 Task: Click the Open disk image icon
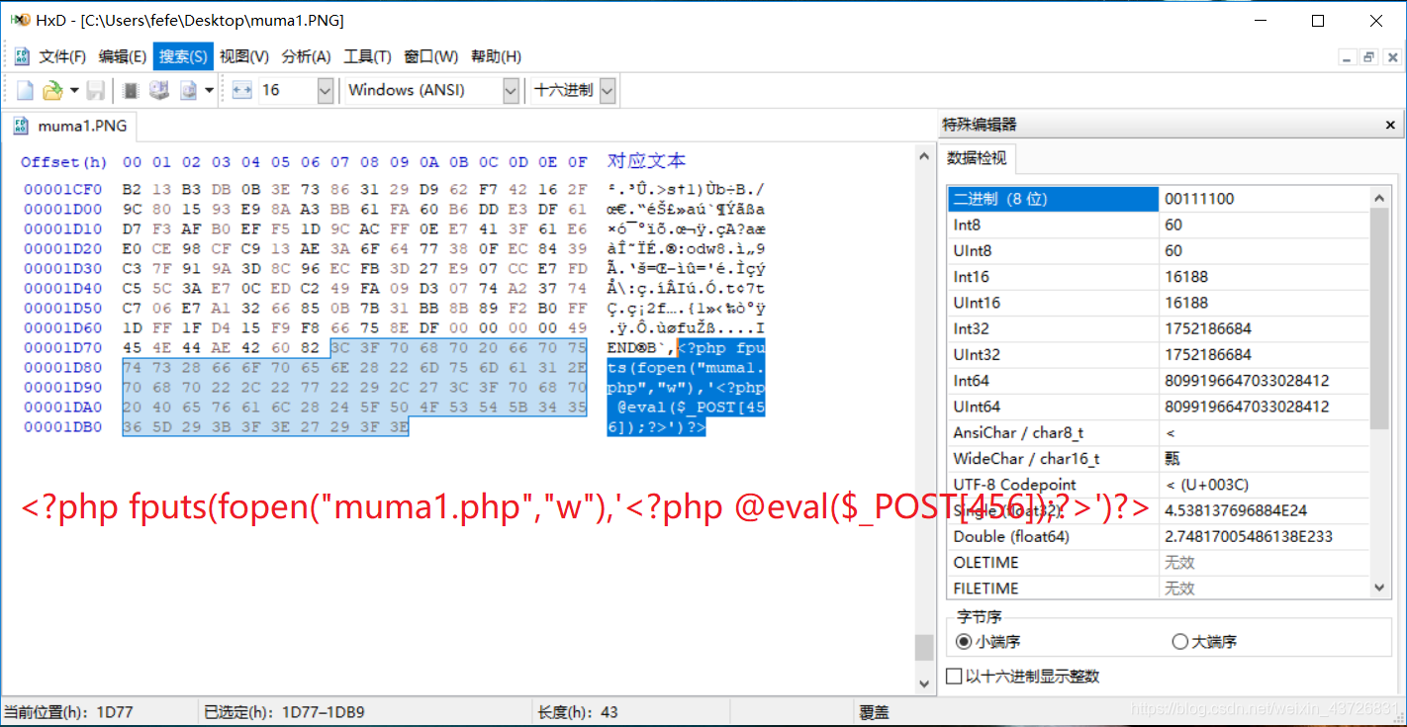click(x=188, y=90)
